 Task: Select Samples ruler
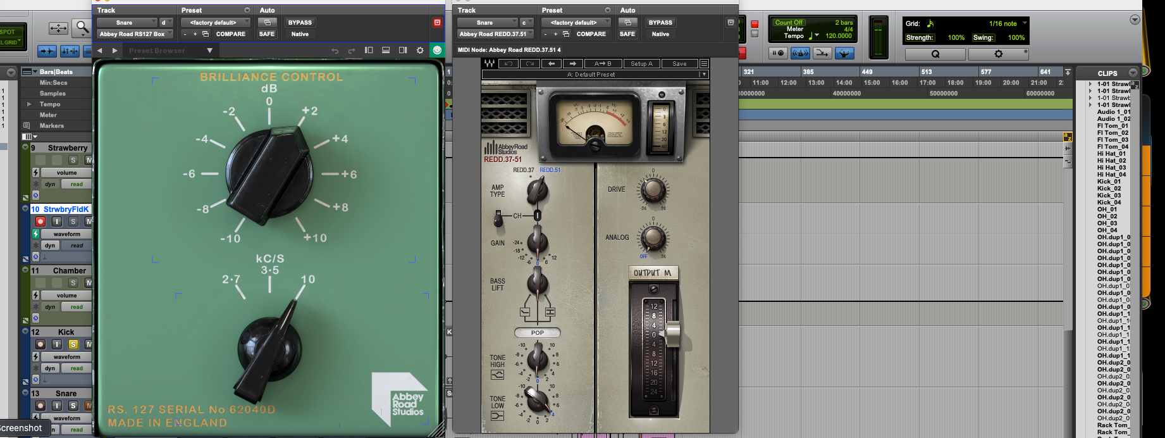tap(52, 93)
